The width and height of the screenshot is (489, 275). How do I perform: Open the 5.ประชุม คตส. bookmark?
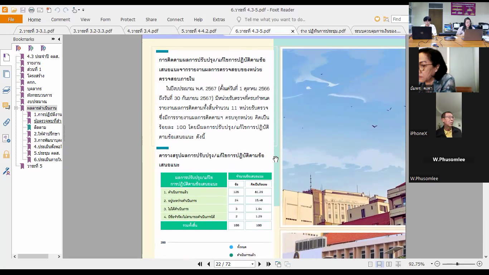47,153
